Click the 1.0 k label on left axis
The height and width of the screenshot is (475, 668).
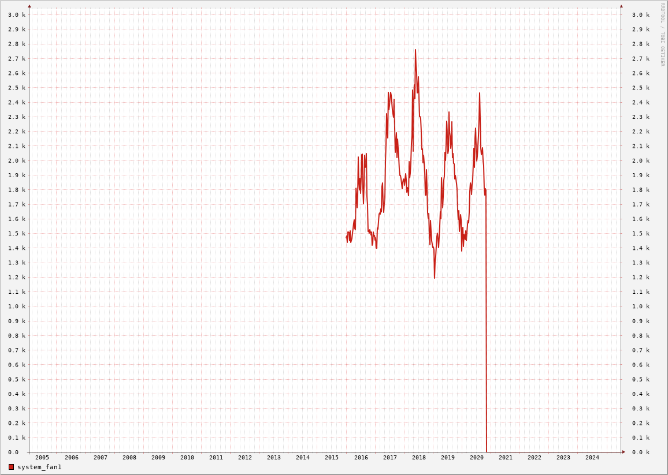(17, 306)
